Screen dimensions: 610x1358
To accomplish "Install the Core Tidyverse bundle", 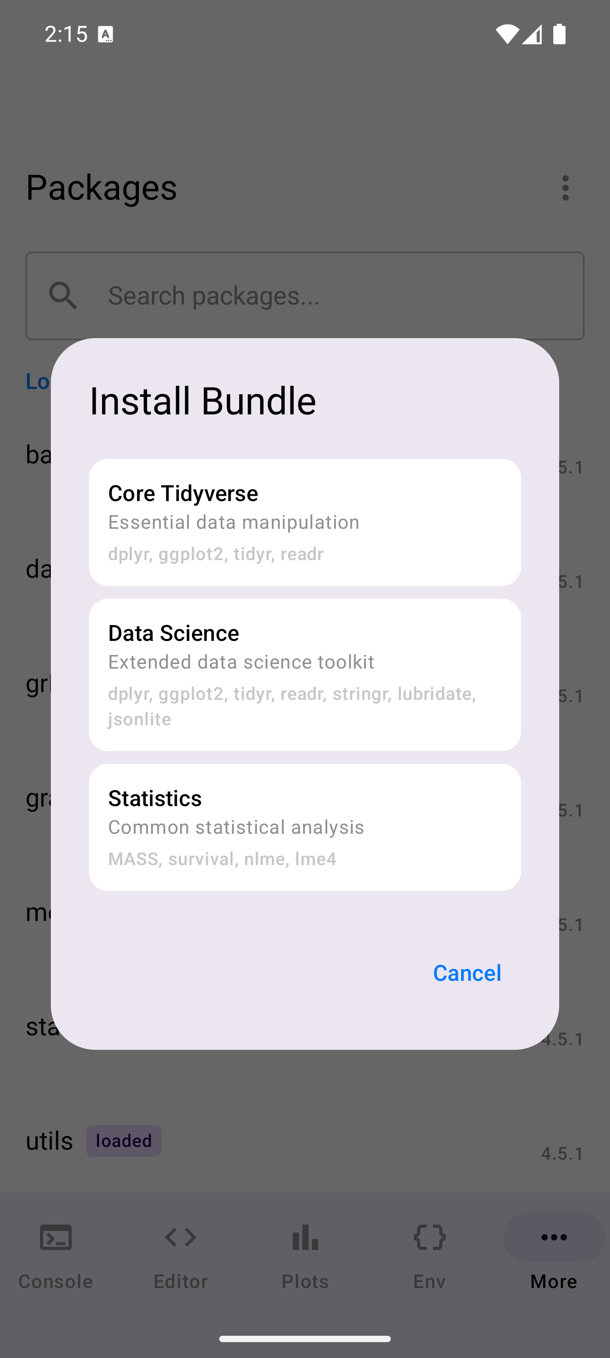I will (305, 522).
